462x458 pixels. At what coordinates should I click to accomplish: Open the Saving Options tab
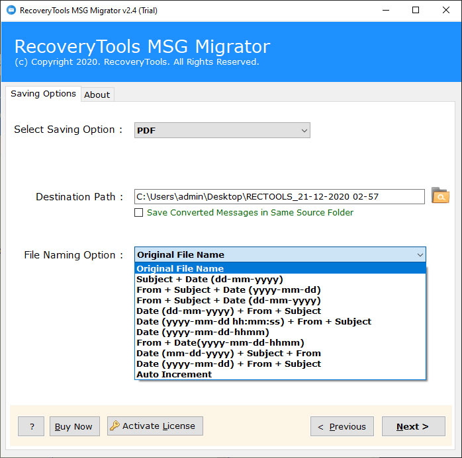click(43, 94)
